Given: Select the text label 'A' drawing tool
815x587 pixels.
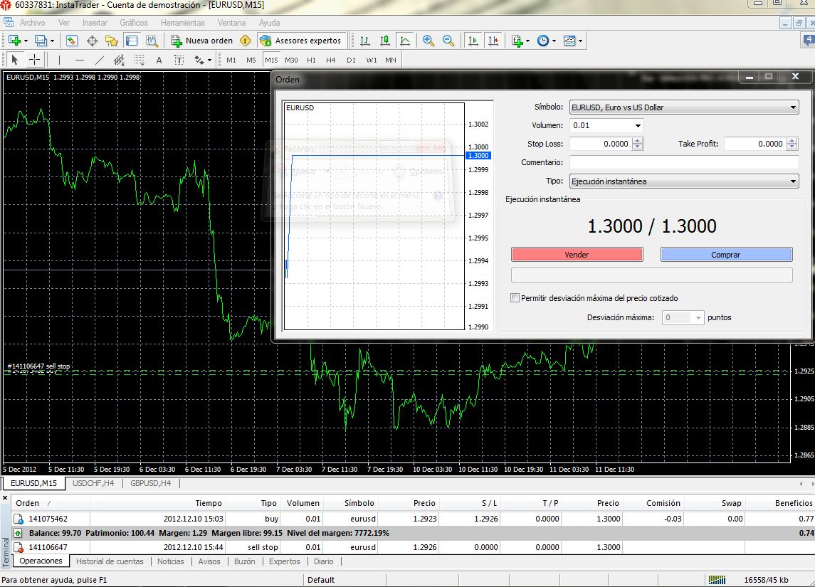Looking at the screenshot, I should (x=159, y=60).
